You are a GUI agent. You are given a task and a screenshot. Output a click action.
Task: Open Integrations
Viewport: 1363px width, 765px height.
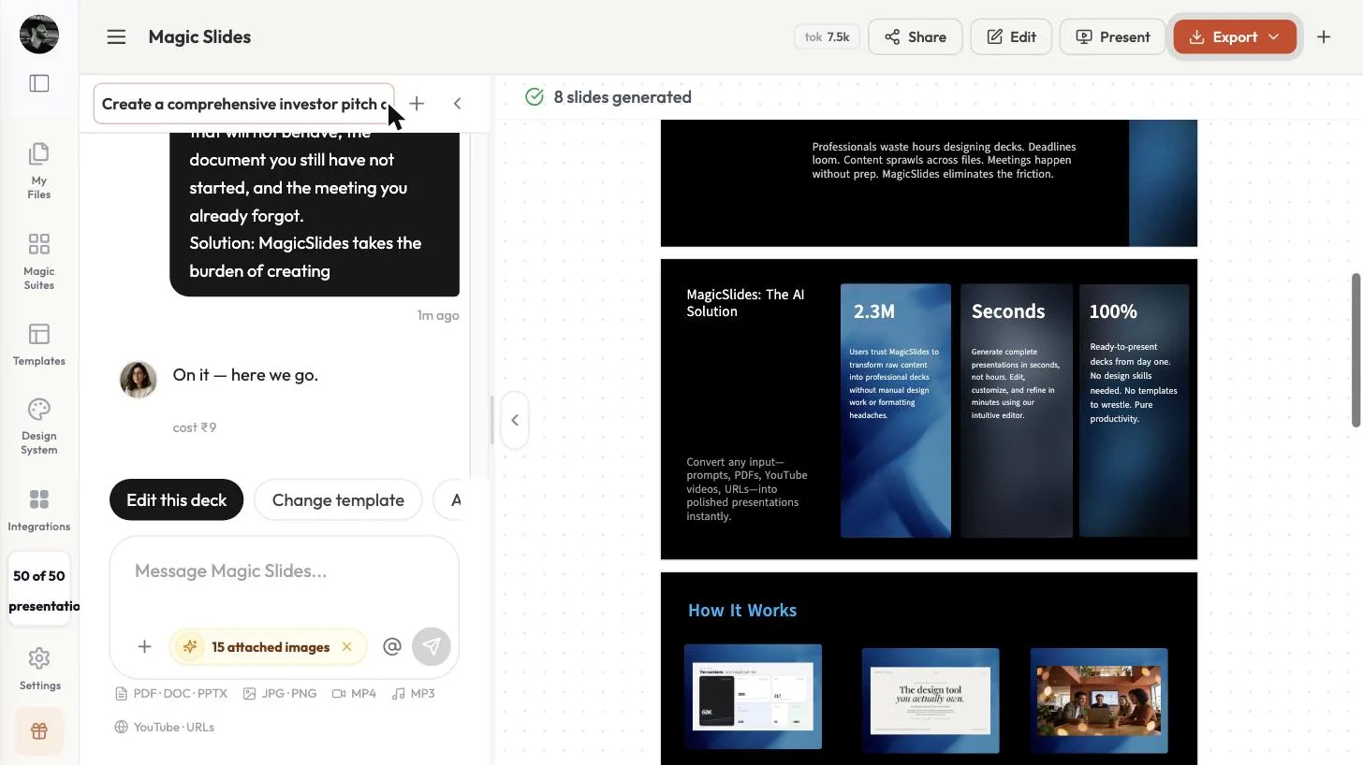click(39, 510)
